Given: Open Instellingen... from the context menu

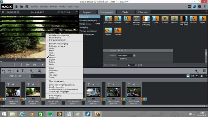Looking at the screenshot, I should [54, 98].
